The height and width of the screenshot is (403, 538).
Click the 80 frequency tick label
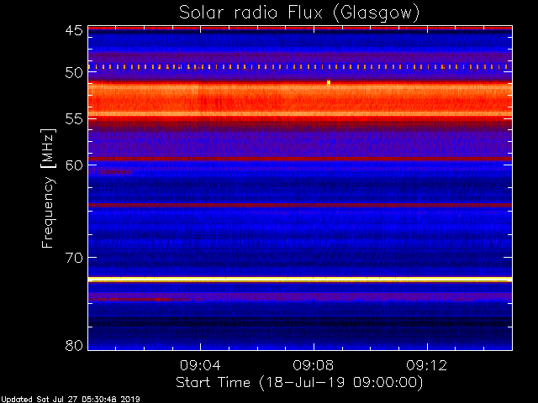tap(74, 345)
